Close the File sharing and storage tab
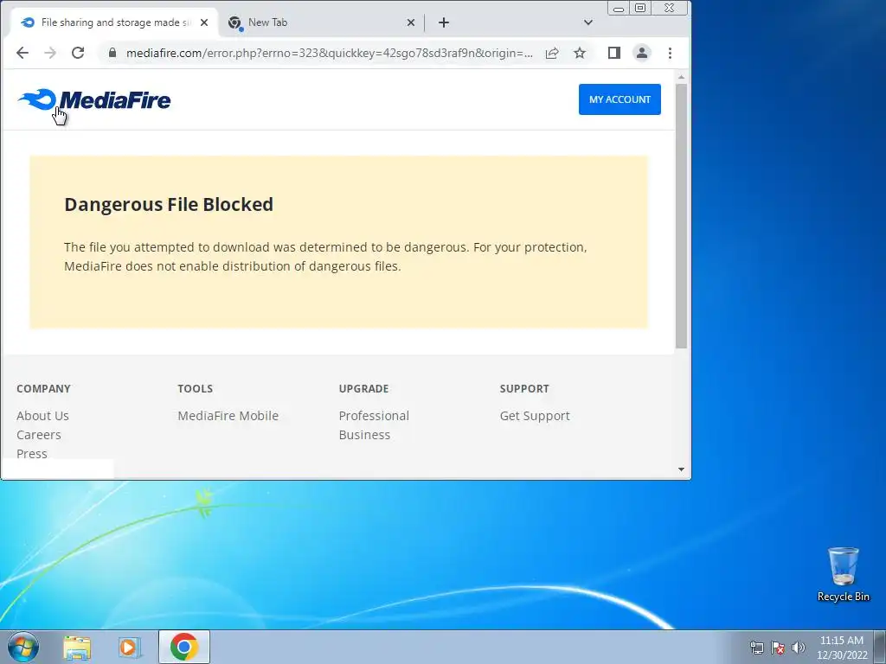Viewport: 886px width, 664px height. pos(204,22)
